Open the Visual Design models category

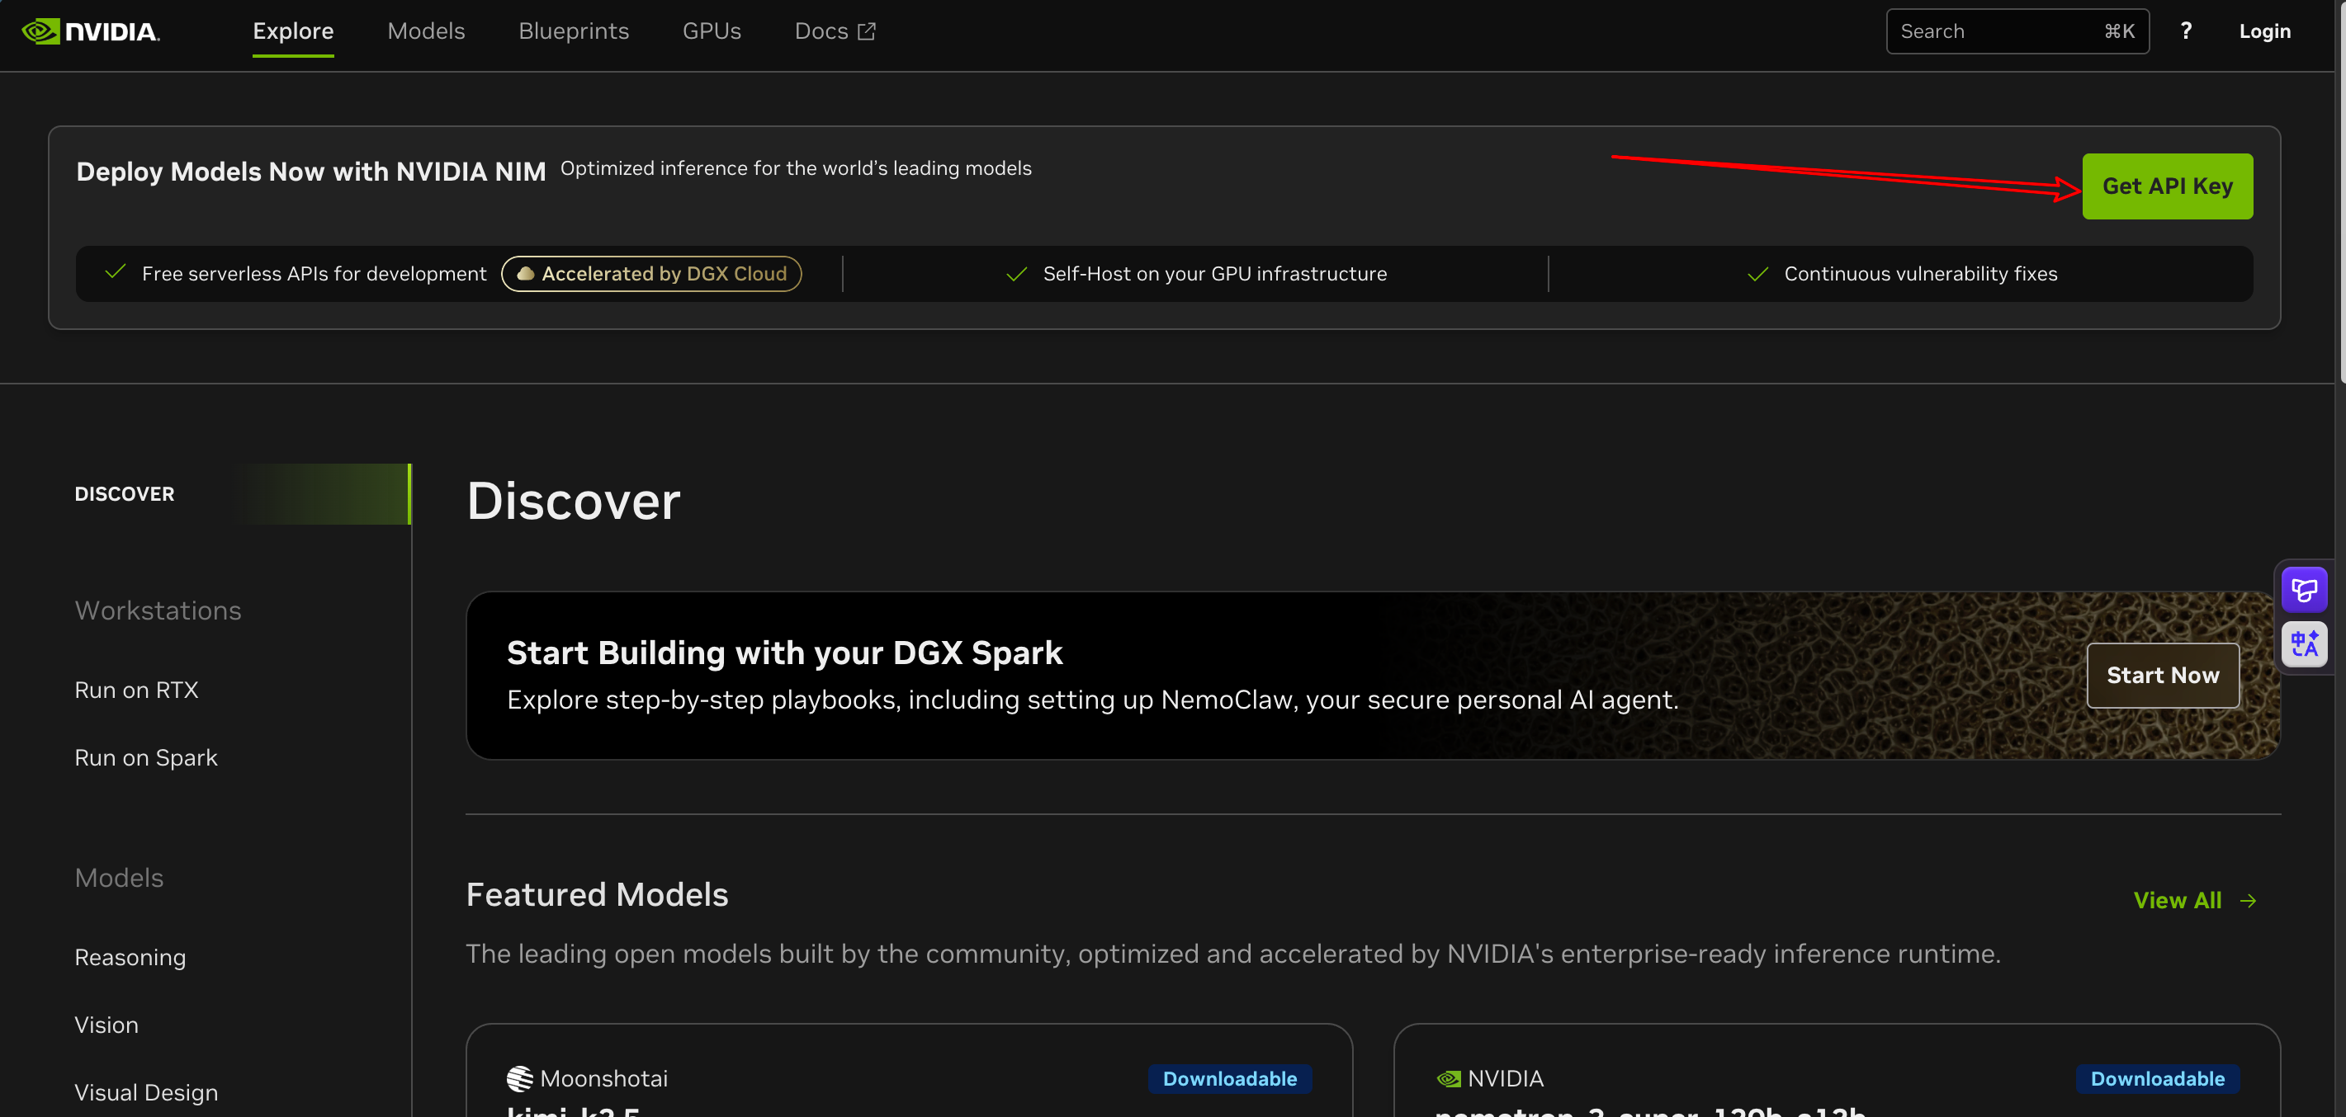coord(147,1092)
